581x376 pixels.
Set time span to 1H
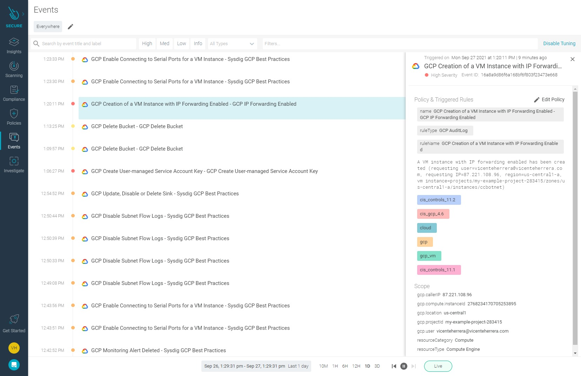point(335,366)
